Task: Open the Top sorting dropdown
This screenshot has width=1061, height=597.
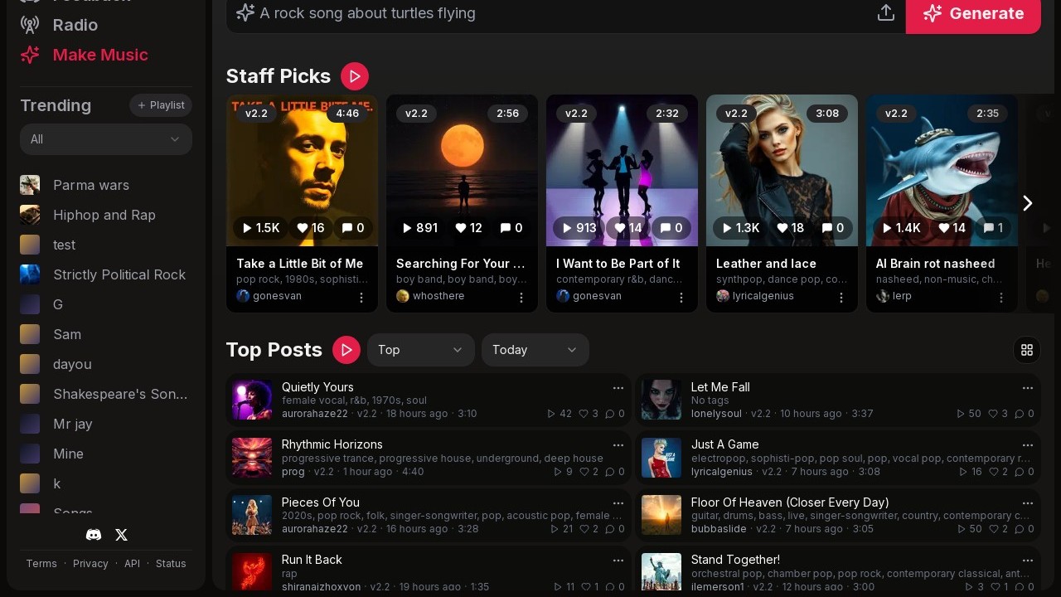Action: [420, 350]
